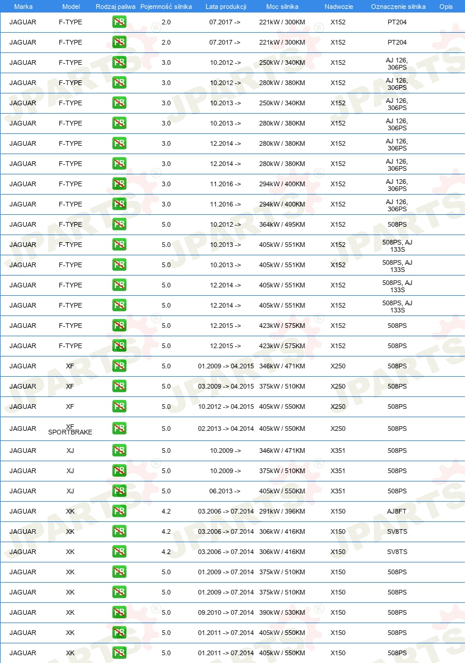Click the XF SPORTBRAKE model cell
Screen dimensions: 465x663
click(70, 429)
